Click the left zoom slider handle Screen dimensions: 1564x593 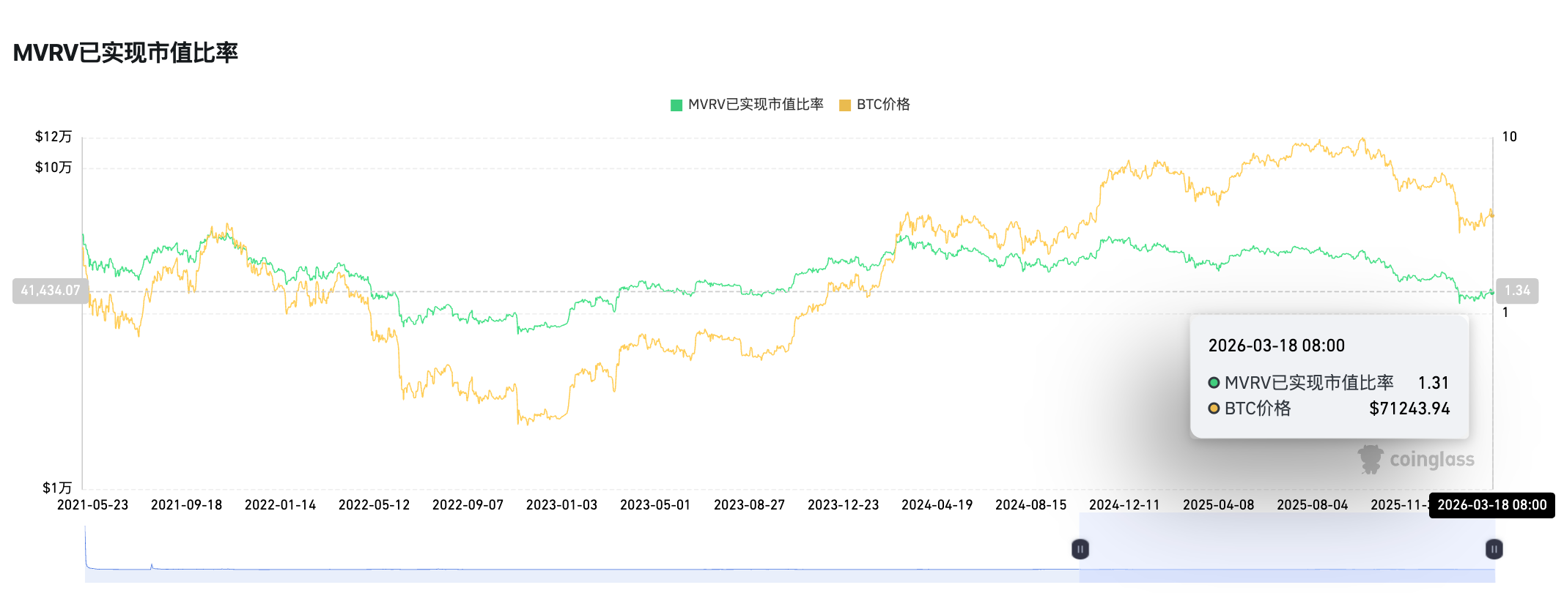pos(1080,549)
